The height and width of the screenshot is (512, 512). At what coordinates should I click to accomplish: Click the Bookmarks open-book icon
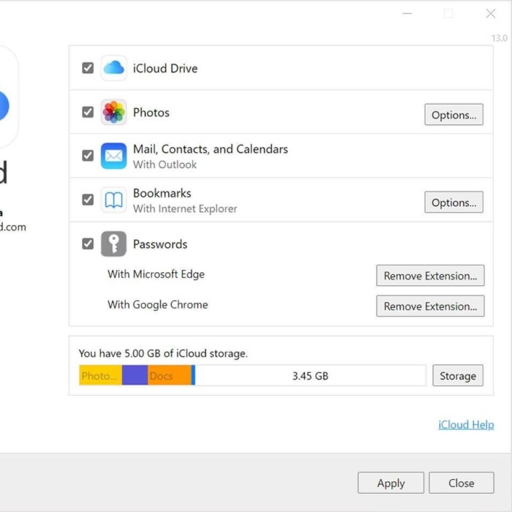coord(113,200)
